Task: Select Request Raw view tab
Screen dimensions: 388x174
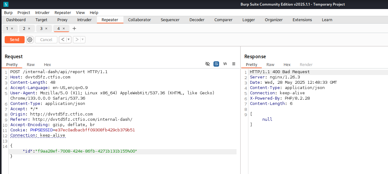Action: 31,64
